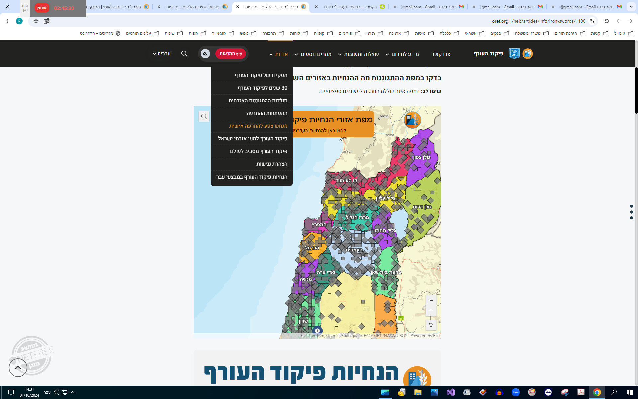Click the צרו קשר link
The image size is (638, 399).
[x=441, y=54]
